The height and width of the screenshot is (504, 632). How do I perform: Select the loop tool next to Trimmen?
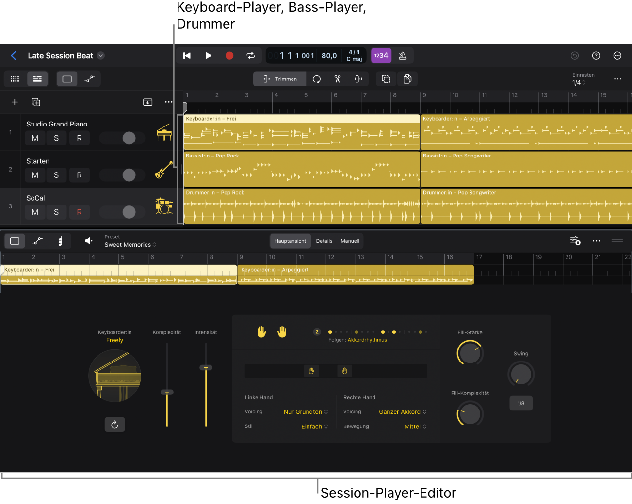pyautogui.click(x=317, y=79)
